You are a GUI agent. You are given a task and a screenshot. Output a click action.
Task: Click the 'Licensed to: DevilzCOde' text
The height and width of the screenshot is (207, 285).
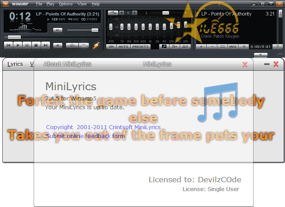(195, 180)
